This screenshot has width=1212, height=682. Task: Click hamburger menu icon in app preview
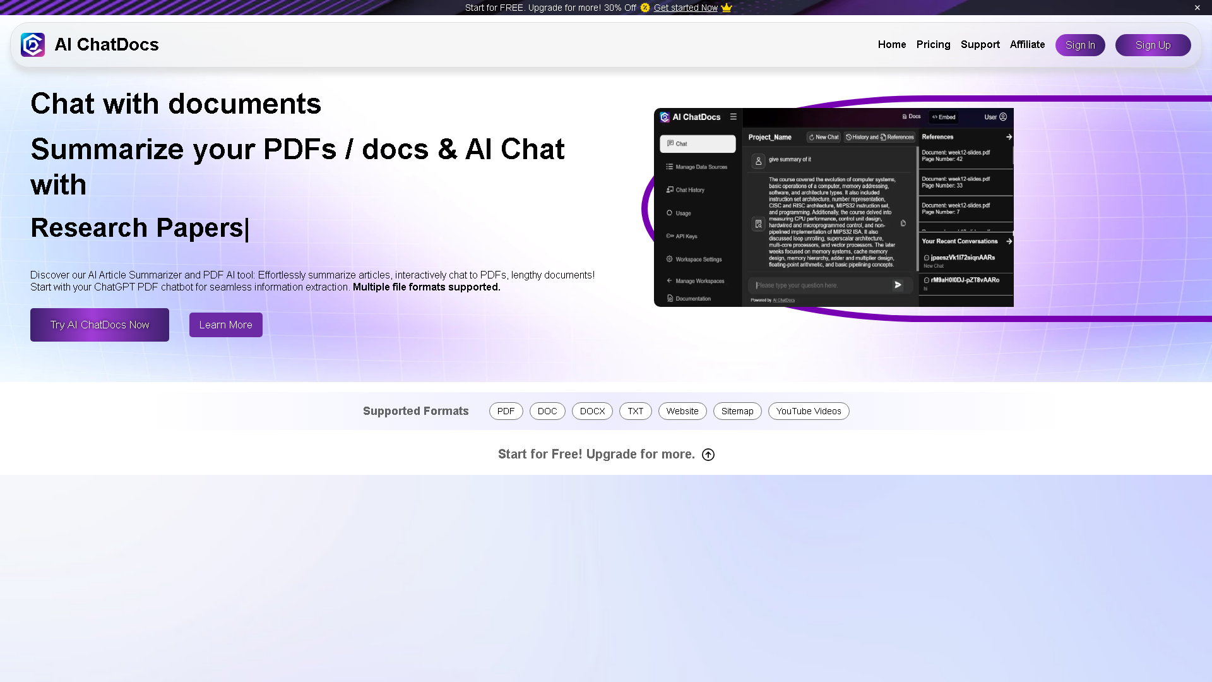pyautogui.click(x=733, y=117)
